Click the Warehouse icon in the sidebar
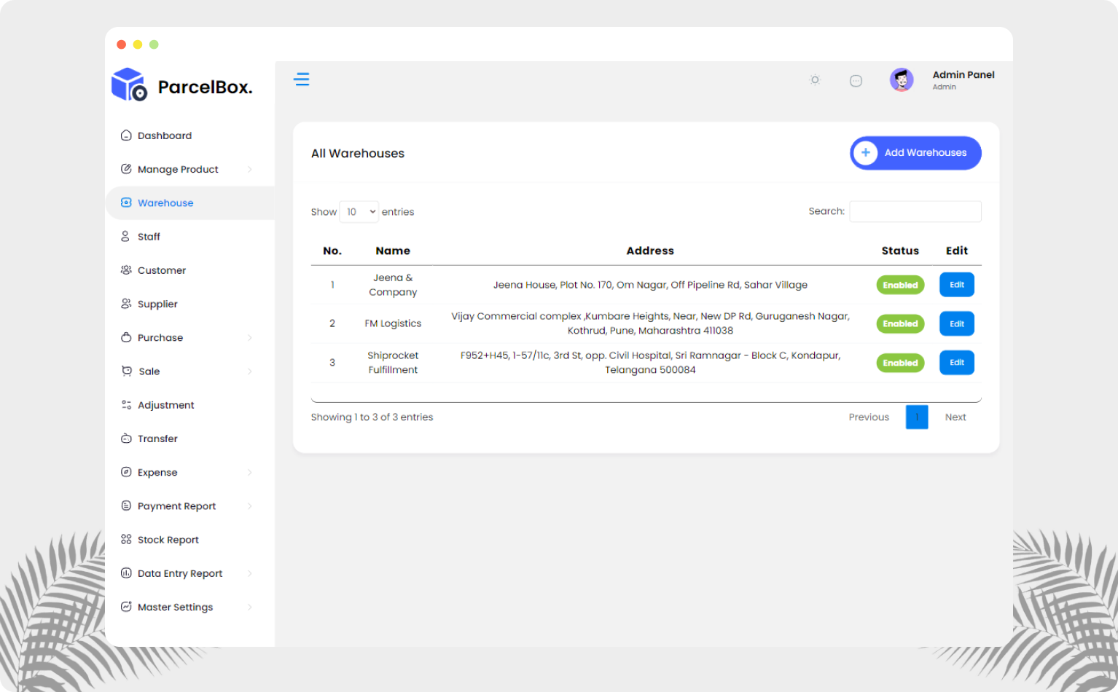This screenshot has height=692, width=1118. point(125,203)
